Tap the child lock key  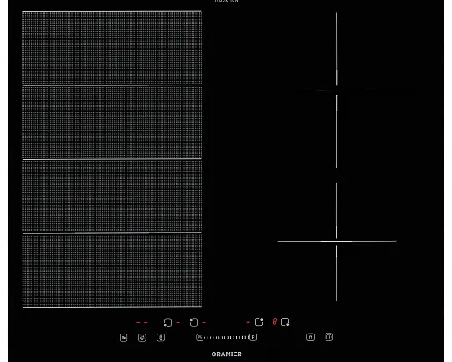pyautogui.click(x=311, y=337)
